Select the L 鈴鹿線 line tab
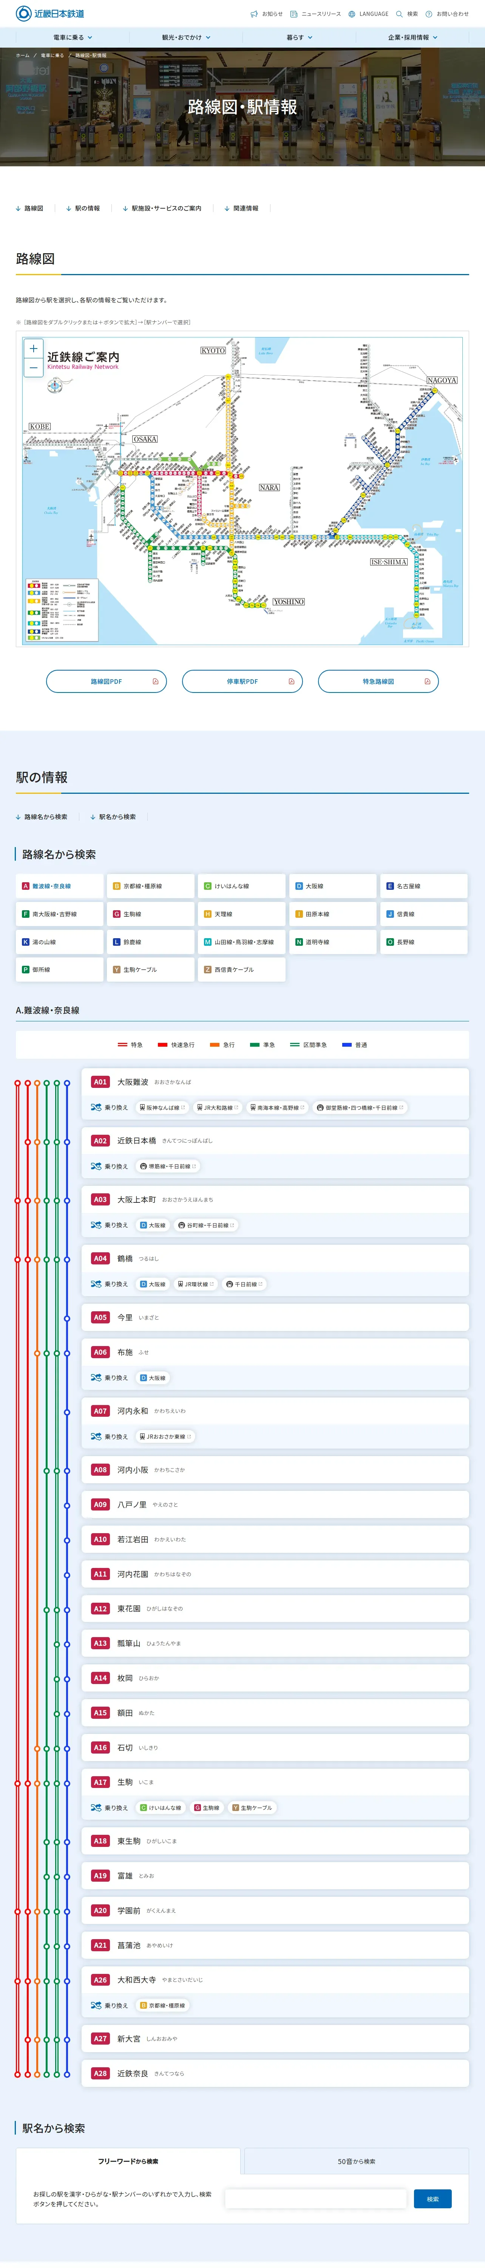This screenshot has height=2268, width=485. click(x=150, y=942)
